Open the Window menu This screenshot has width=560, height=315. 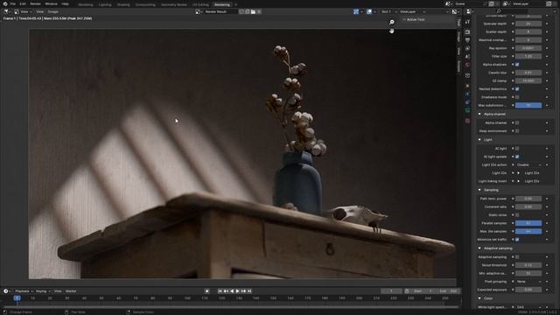(51, 3)
